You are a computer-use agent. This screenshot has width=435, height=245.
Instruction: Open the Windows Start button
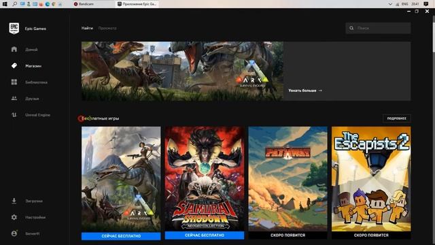click(5, 4)
